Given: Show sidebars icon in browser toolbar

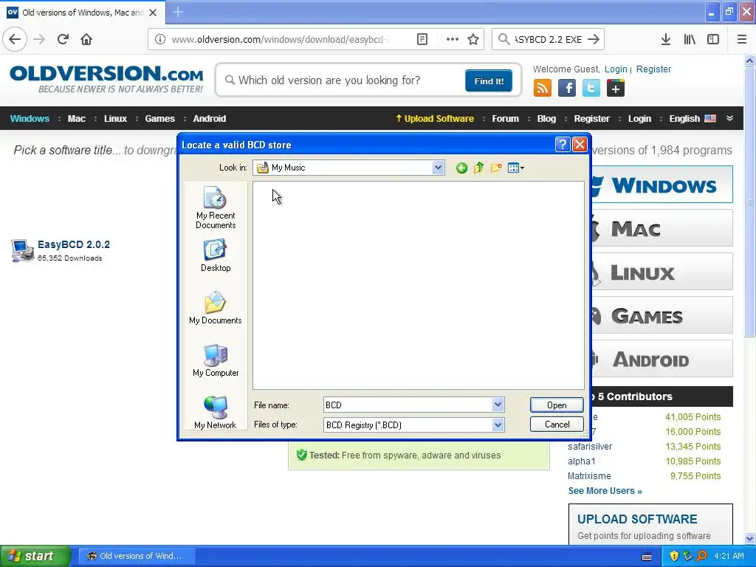Looking at the screenshot, I should click(x=713, y=39).
